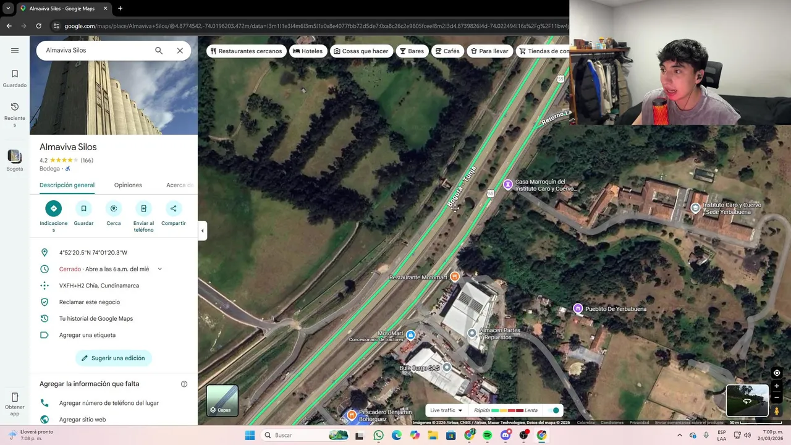Open Spotify from the taskbar
Image resolution: width=791 pixels, height=445 pixels.
point(488,435)
